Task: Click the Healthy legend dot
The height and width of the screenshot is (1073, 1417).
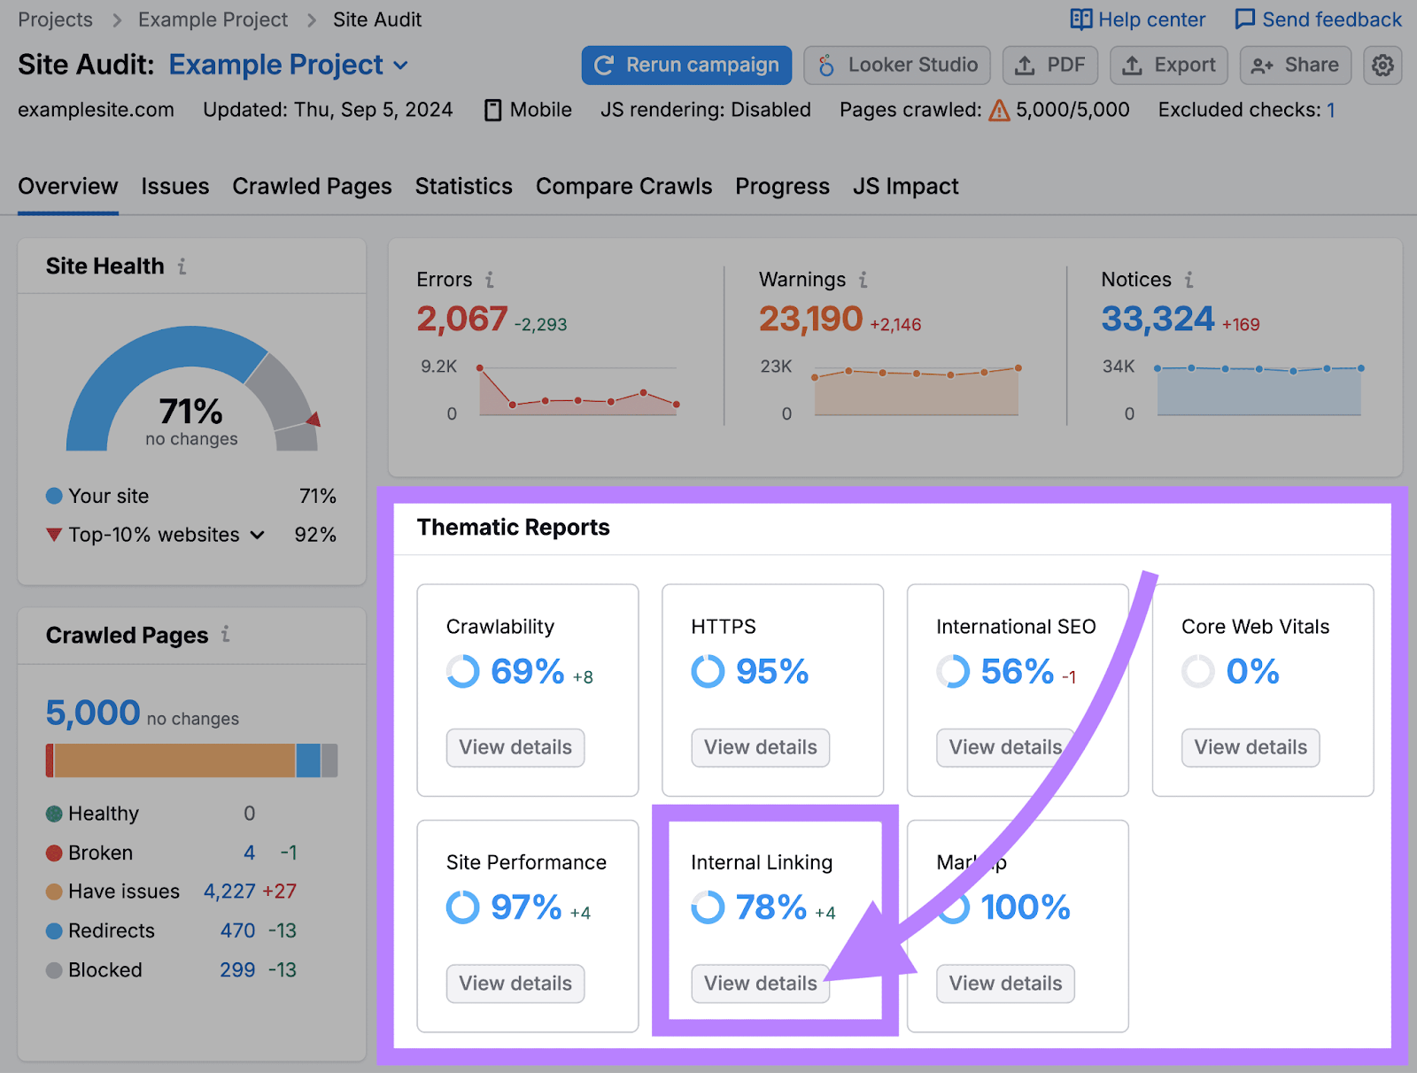Action: tap(54, 814)
